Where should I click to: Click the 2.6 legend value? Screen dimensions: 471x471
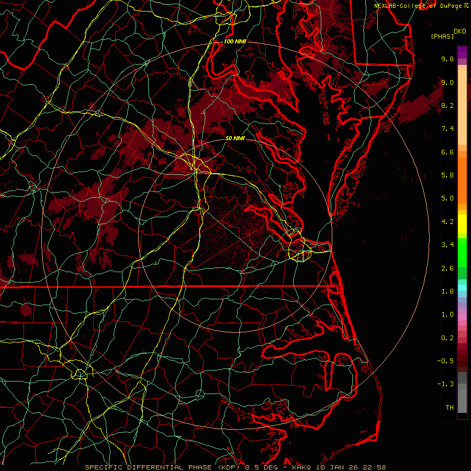[x=447, y=268]
